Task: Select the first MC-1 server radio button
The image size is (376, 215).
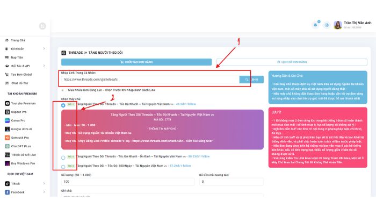Action: tap(63, 105)
